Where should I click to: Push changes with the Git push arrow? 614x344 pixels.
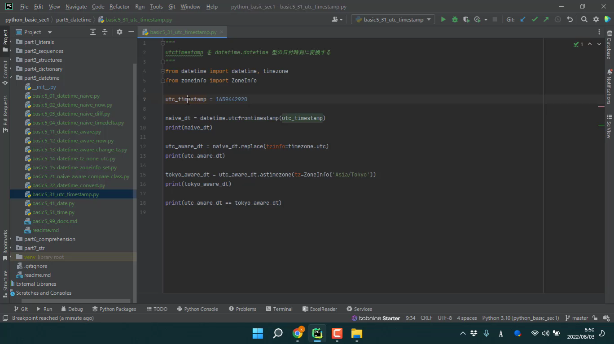coord(546,20)
